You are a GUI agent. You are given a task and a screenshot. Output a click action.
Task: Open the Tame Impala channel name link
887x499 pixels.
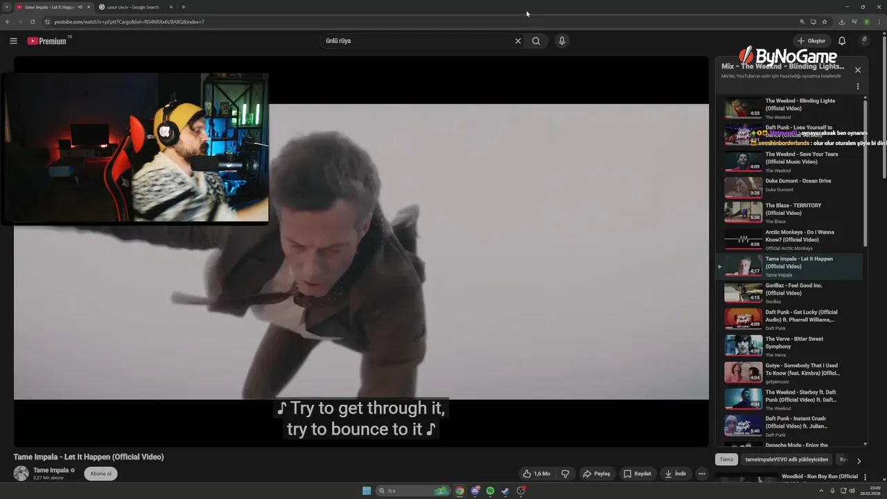[x=51, y=470]
